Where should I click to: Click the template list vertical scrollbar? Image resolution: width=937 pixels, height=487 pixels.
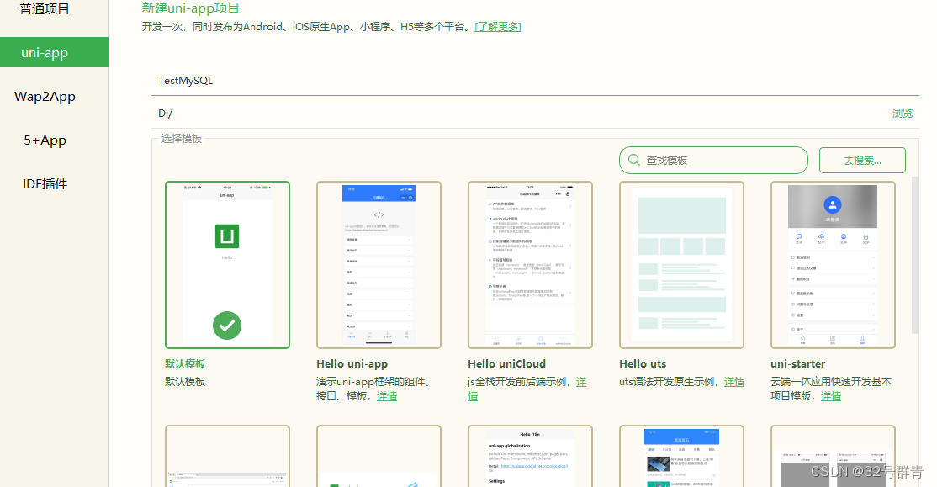point(915,255)
